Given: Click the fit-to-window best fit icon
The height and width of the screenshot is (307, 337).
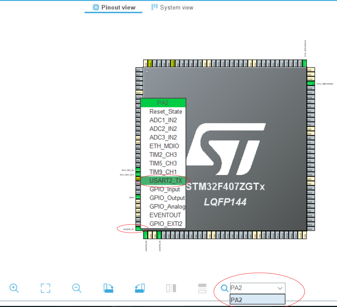Looking at the screenshot, I should [x=45, y=288].
